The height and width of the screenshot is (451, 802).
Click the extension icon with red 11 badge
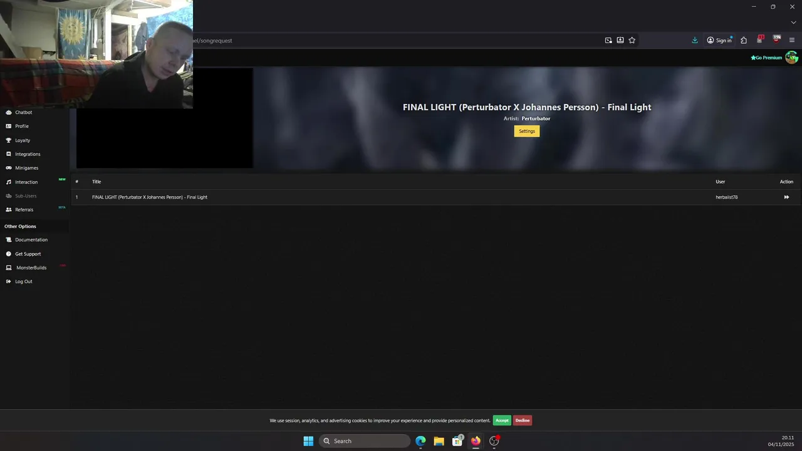coord(760,39)
